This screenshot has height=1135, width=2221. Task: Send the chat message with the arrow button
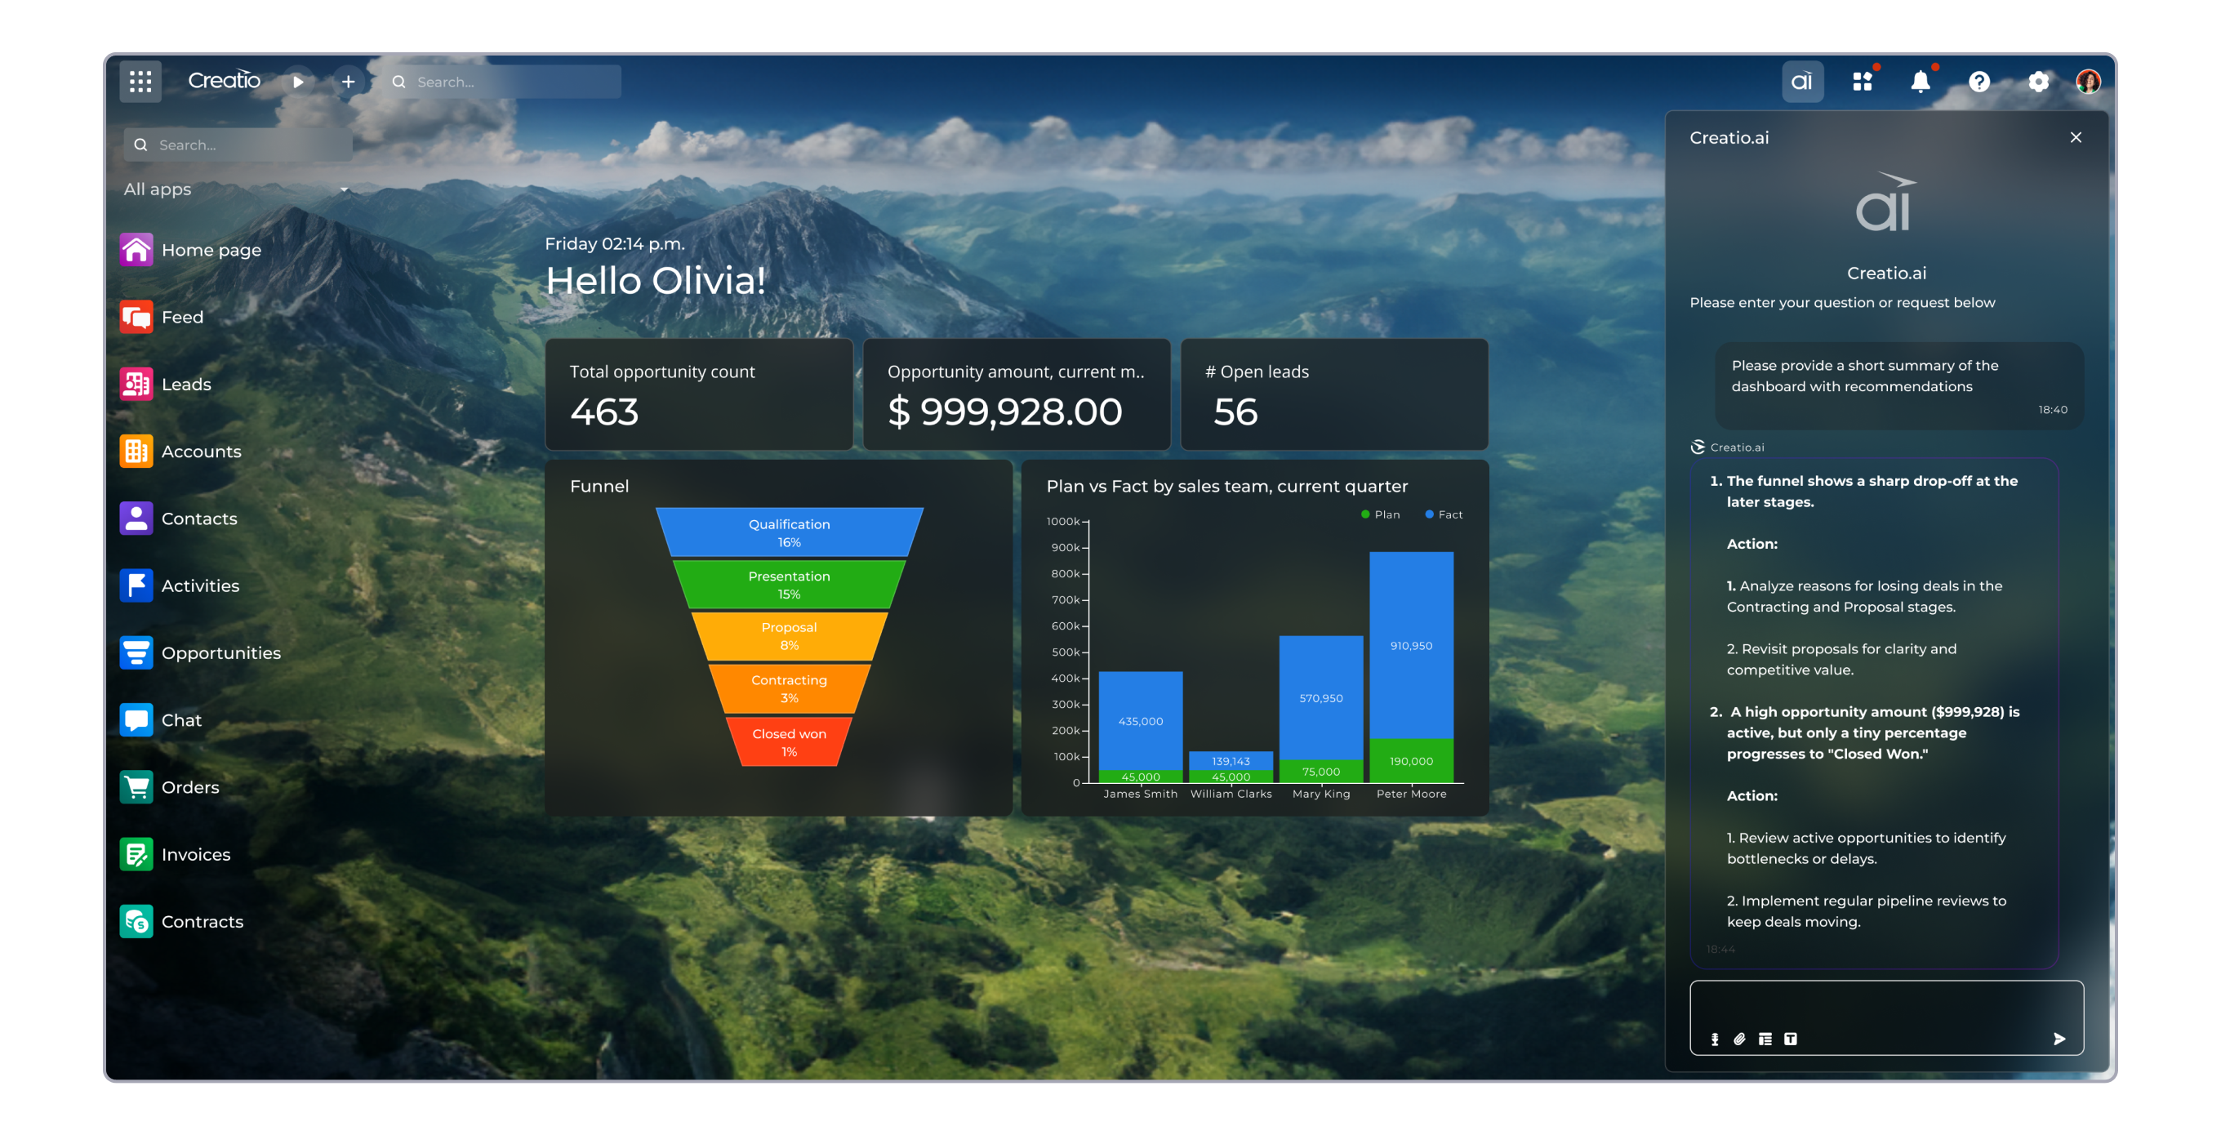[x=2061, y=1039]
